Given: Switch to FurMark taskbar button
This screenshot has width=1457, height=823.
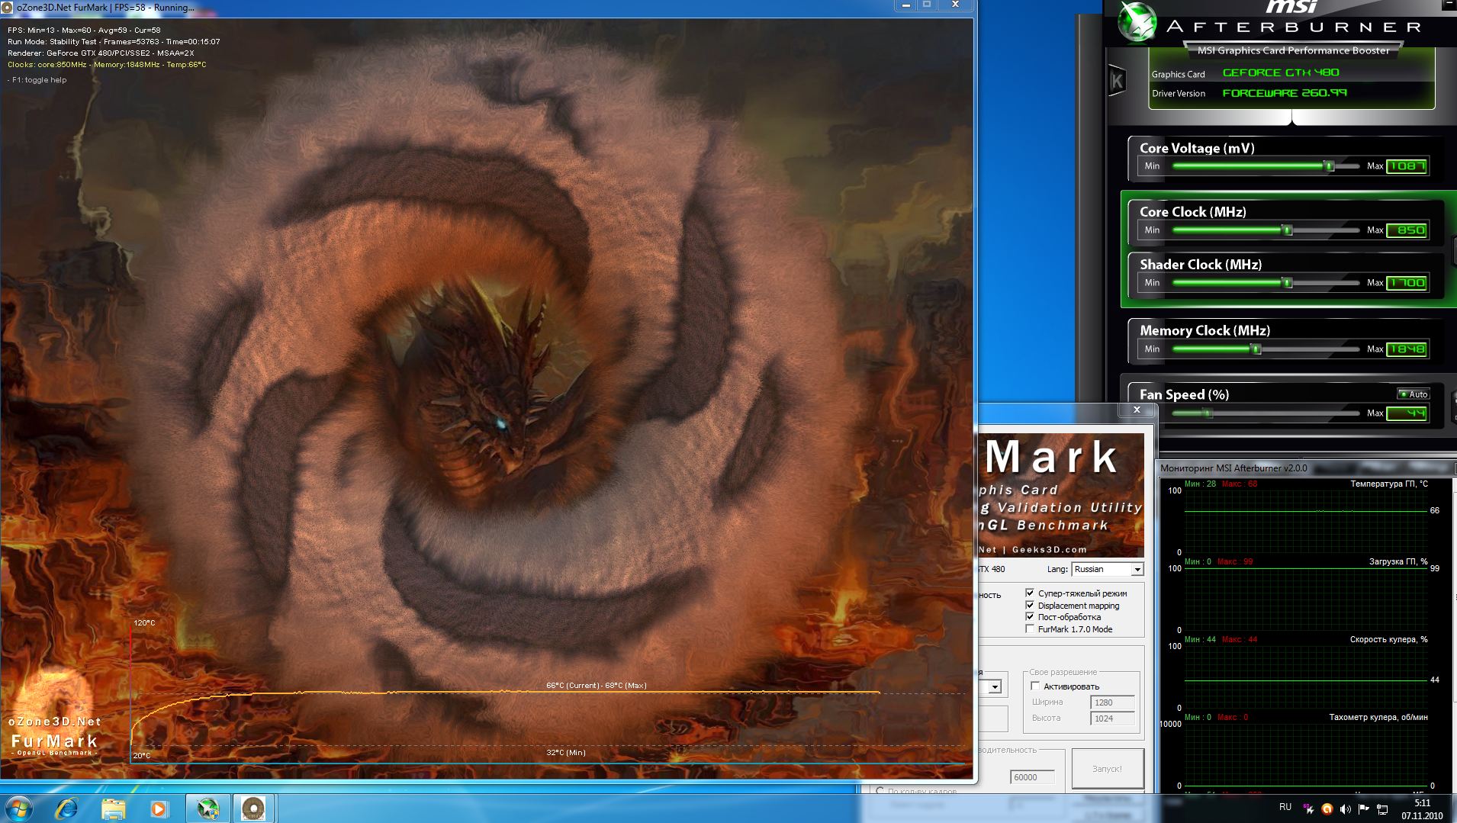Looking at the screenshot, I should [253, 809].
